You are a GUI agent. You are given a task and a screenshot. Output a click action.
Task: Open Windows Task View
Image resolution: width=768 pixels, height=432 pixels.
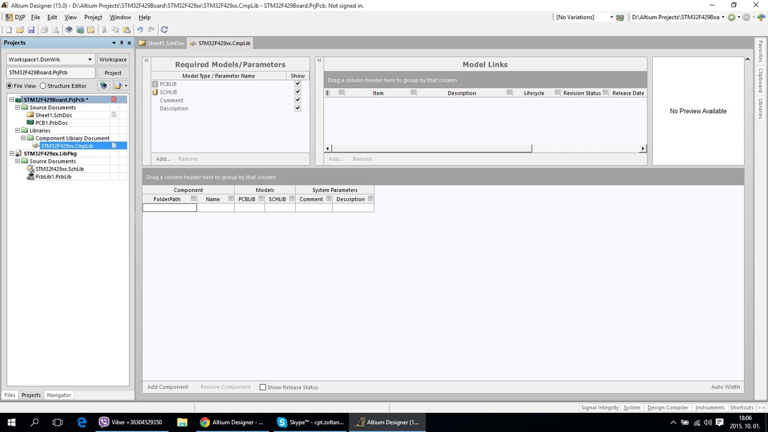(58, 422)
